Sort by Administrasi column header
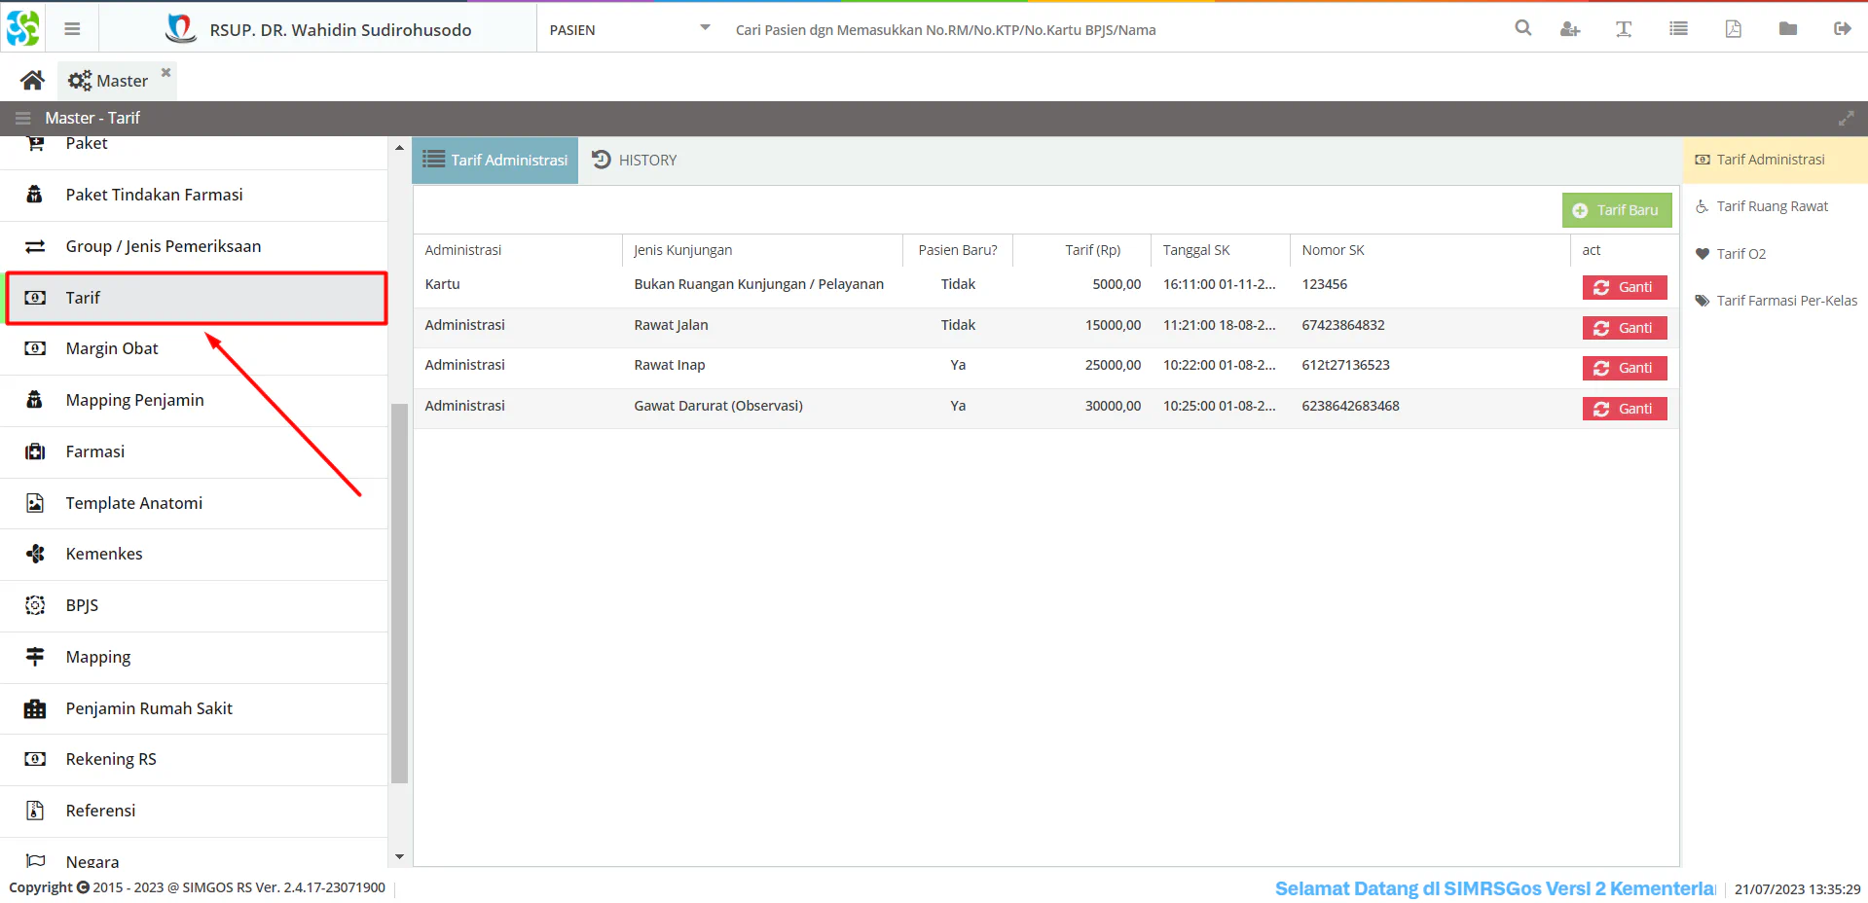This screenshot has height=903, width=1868. pos(518,250)
